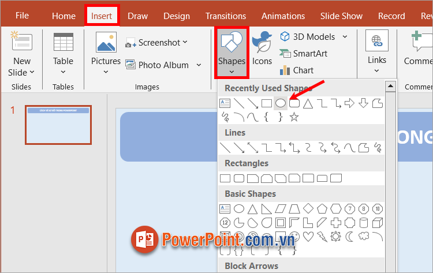The height and width of the screenshot is (273, 433).
Task: Click the Photo Album button
Action: pos(158,65)
